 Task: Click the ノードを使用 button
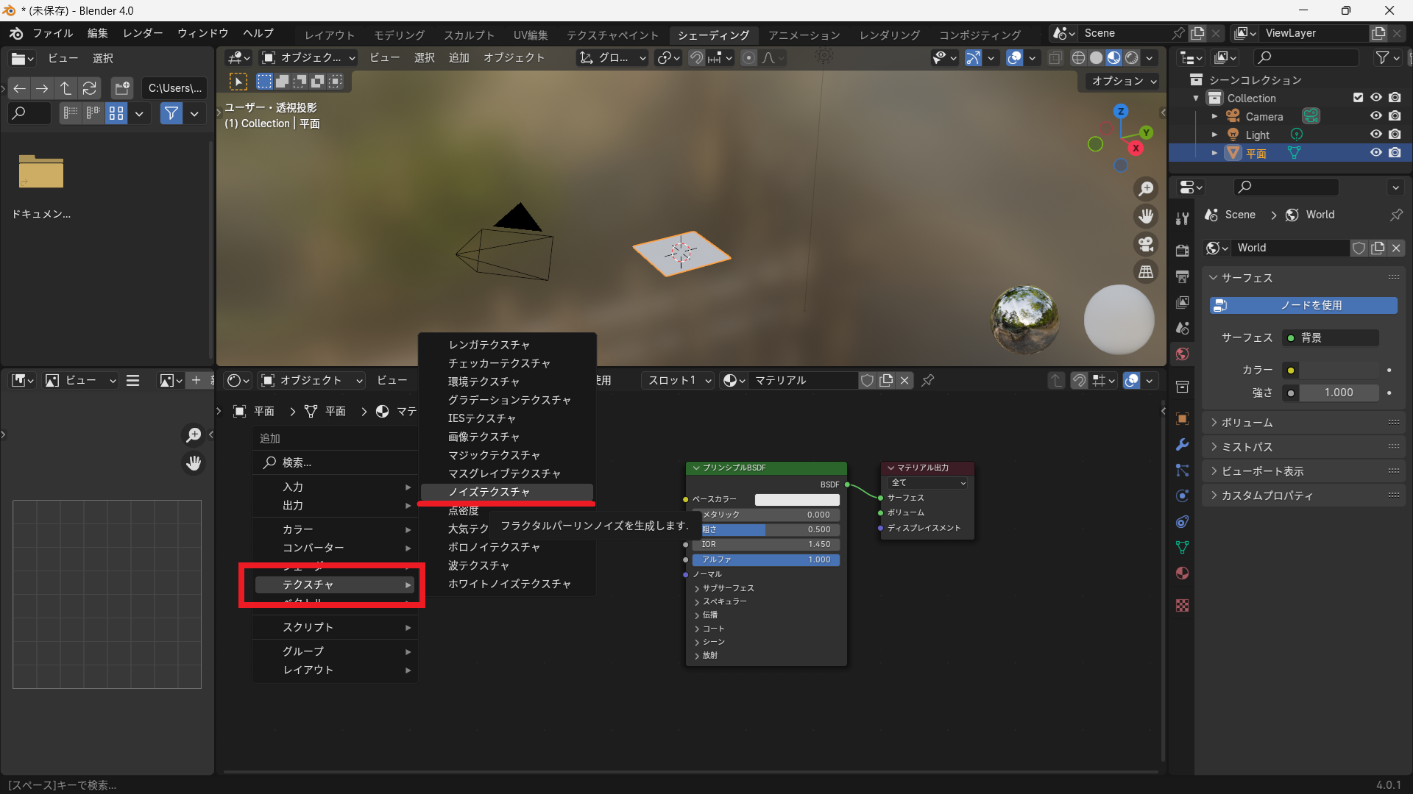tap(1303, 305)
